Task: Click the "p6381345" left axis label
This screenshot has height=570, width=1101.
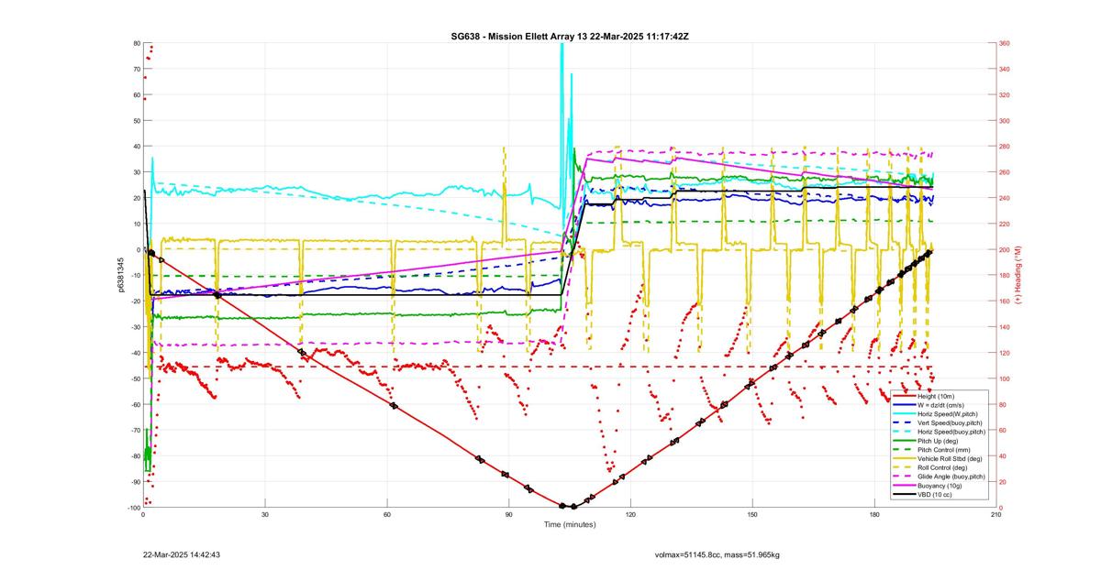Action: pyautogui.click(x=120, y=275)
